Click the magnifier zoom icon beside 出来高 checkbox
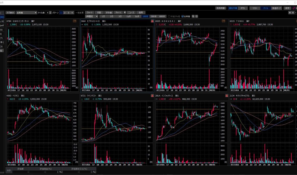 click(193, 16)
